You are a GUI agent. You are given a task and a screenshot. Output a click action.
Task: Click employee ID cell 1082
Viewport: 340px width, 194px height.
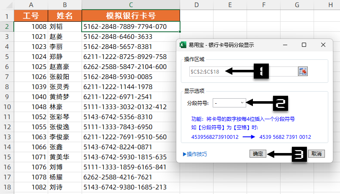pyautogui.click(x=31, y=187)
